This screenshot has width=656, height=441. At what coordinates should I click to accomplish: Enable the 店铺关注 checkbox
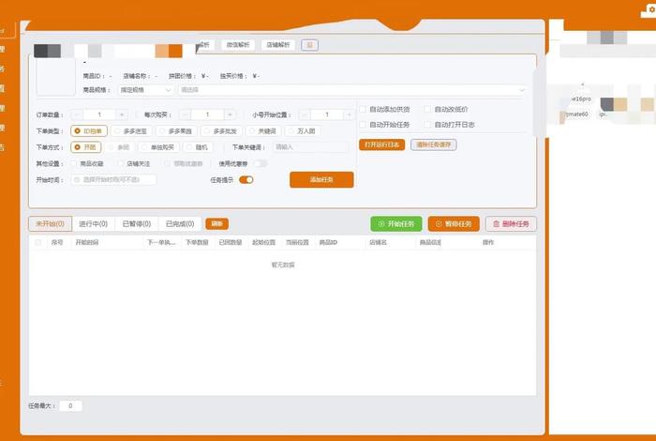click(121, 163)
